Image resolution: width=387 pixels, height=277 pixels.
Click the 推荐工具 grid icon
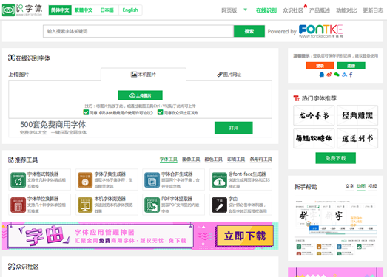pos(11,160)
